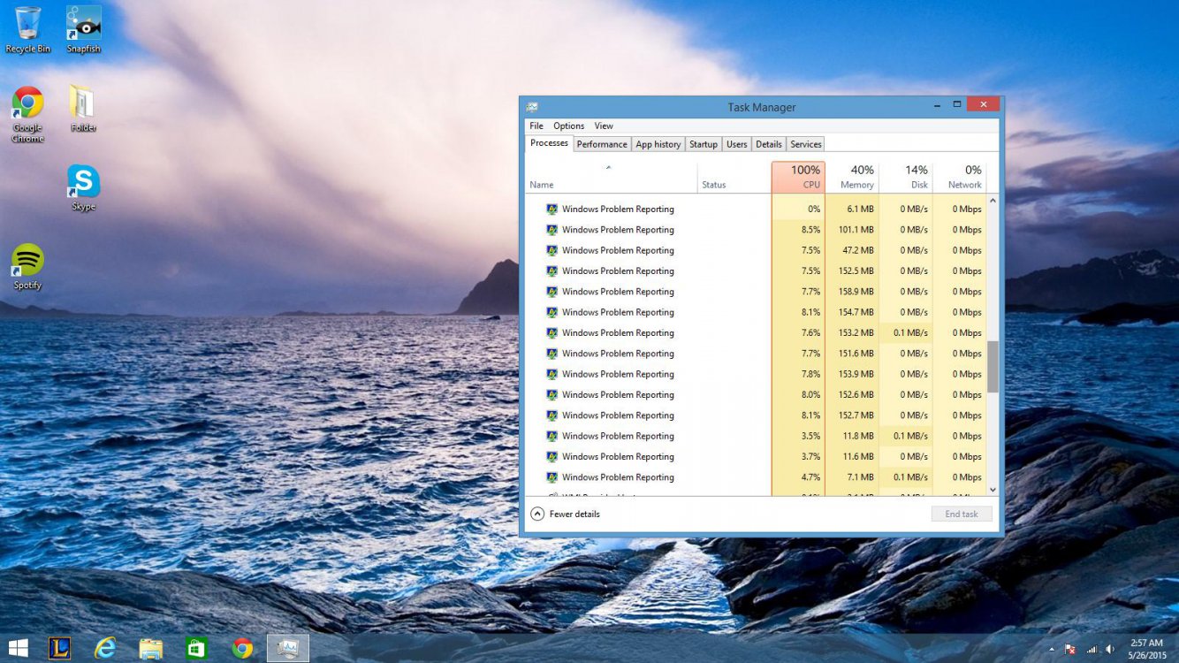Click the process icon on the 47.2 MB row
Image resolution: width=1179 pixels, height=663 pixels.
pyautogui.click(x=552, y=250)
